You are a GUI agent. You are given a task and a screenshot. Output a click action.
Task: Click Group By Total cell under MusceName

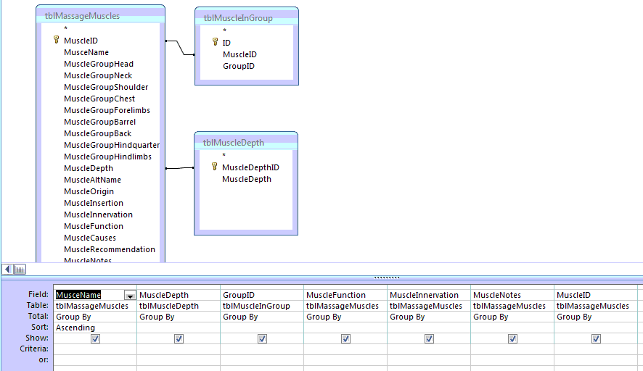(95, 317)
